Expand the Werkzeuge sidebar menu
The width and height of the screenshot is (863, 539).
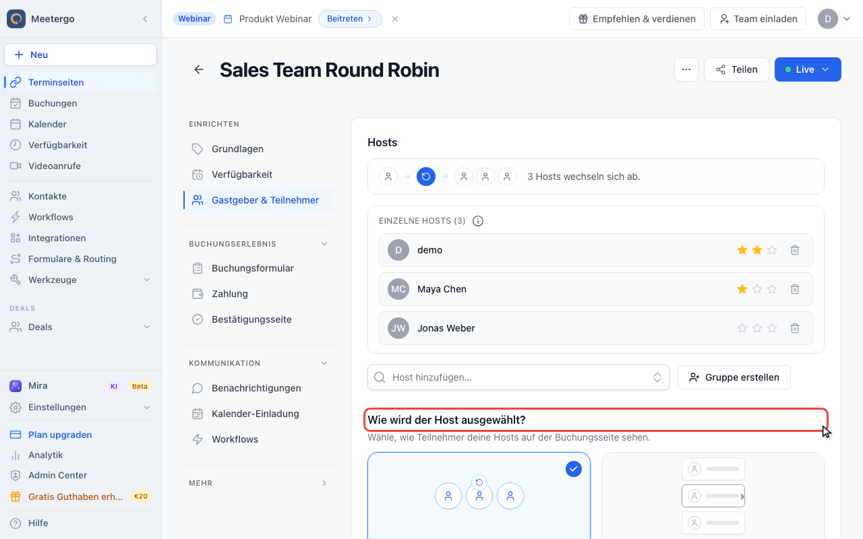pyautogui.click(x=80, y=280)
